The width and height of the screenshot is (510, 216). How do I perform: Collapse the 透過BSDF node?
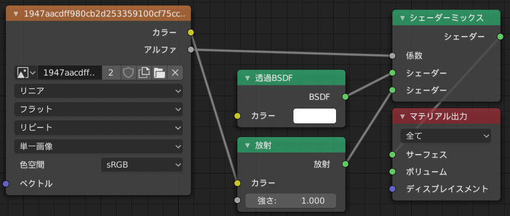[247, 78]
